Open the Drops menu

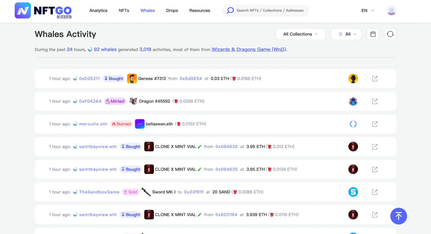172,10
